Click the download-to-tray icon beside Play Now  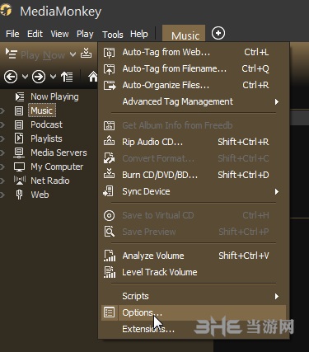tap(86, 53)
